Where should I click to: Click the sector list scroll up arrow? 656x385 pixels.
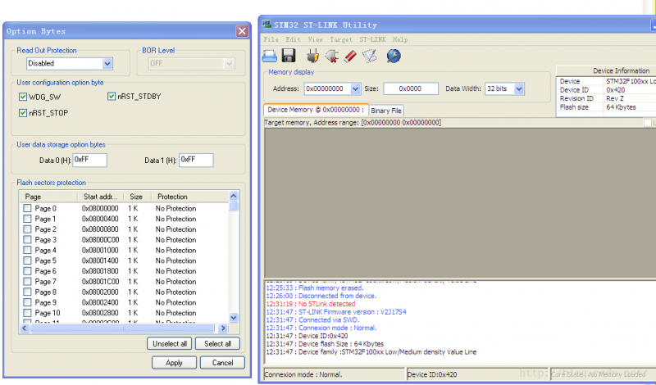coord(234,196)
